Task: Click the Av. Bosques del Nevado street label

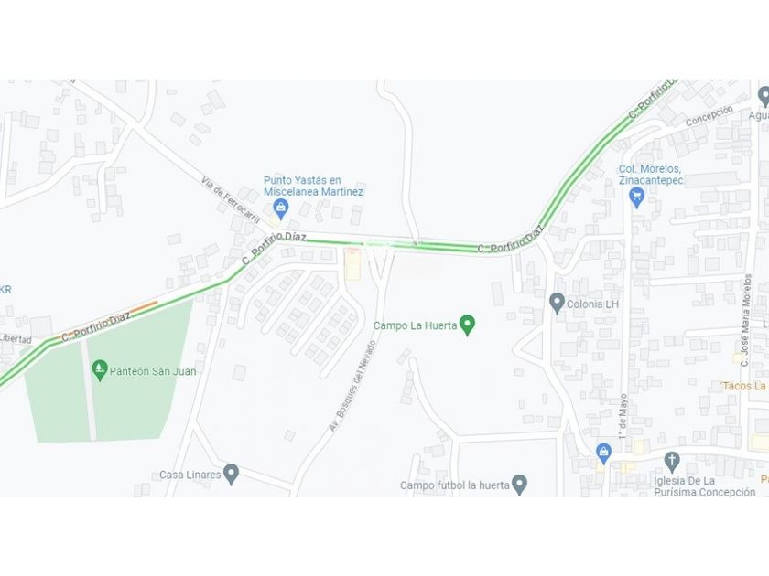Action: 352,386
